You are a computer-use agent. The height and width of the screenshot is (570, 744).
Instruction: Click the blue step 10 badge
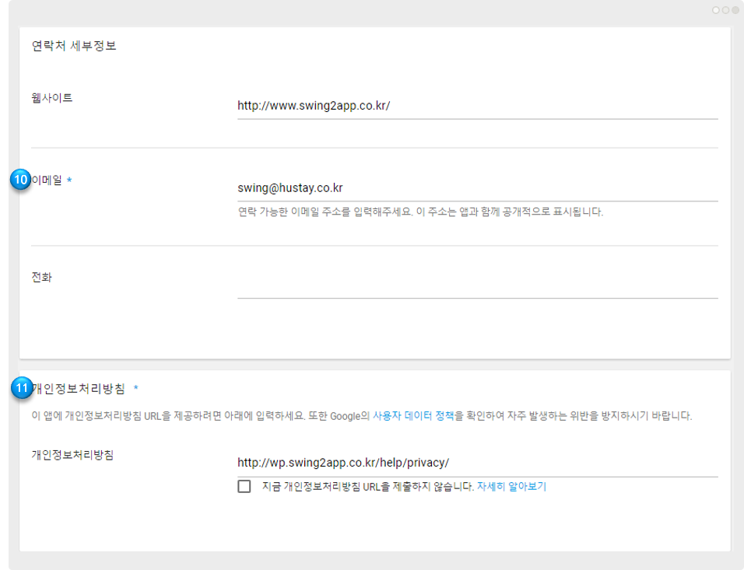coord(20,180)
